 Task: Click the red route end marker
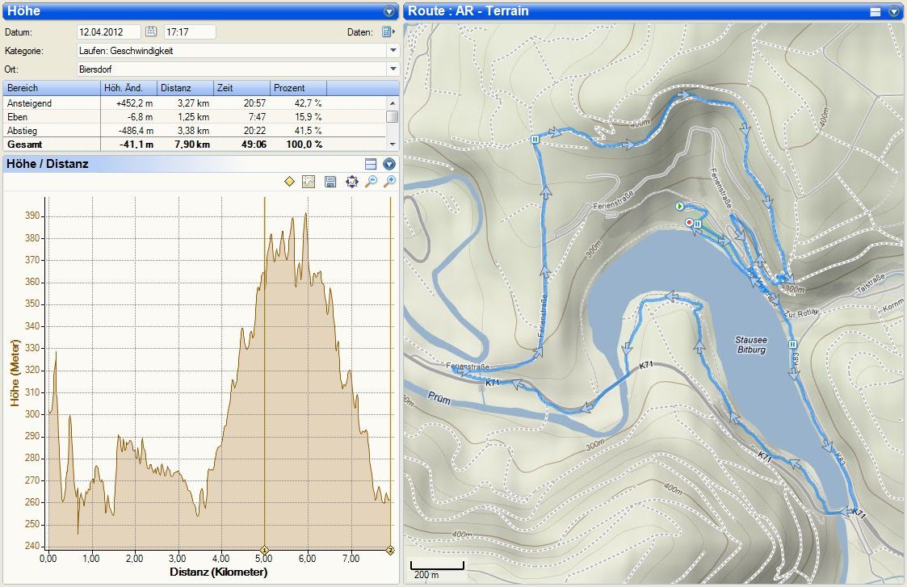tap(689, 222)
